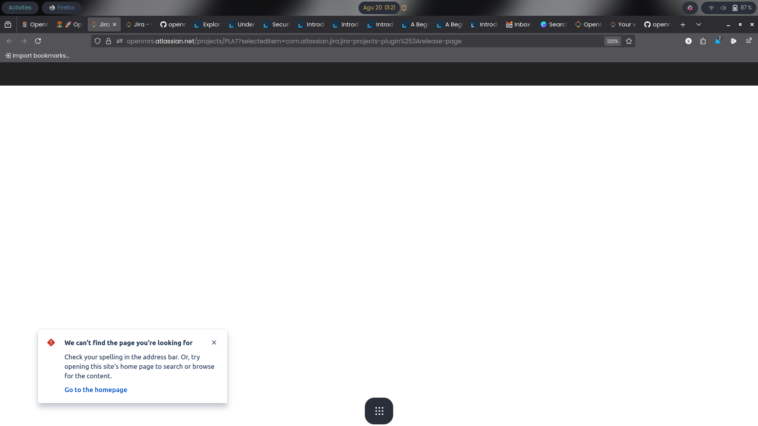Click the site security padlock icon
The image size is (758, 426).
(109, 41)
